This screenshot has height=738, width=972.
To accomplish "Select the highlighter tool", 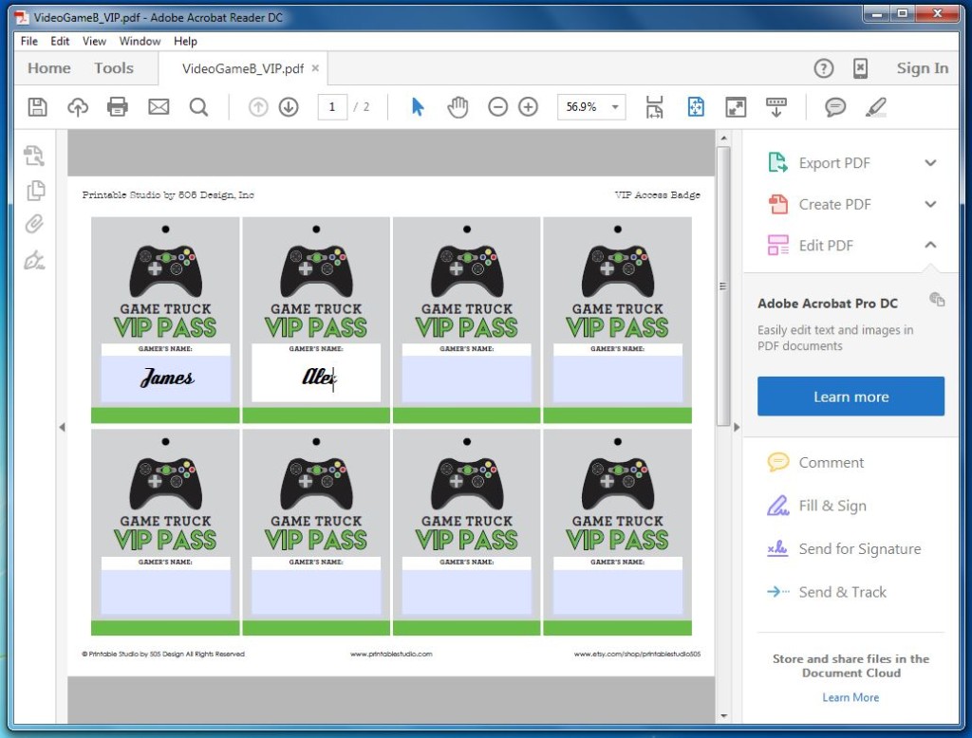I will [x=875, y=106].
